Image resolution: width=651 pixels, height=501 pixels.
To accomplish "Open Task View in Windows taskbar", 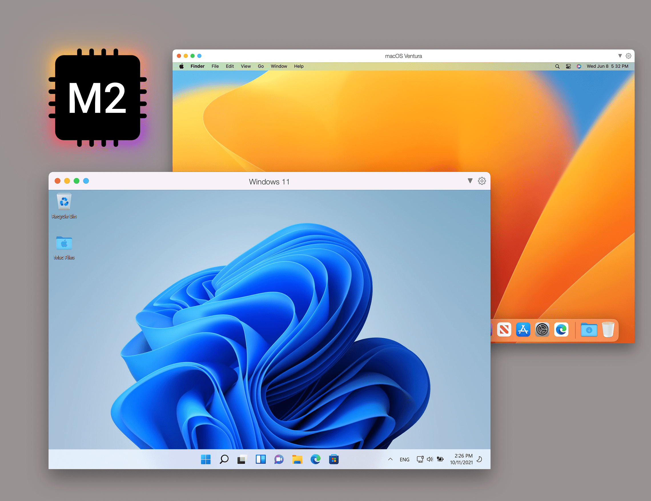I will [x=242, y=459].
